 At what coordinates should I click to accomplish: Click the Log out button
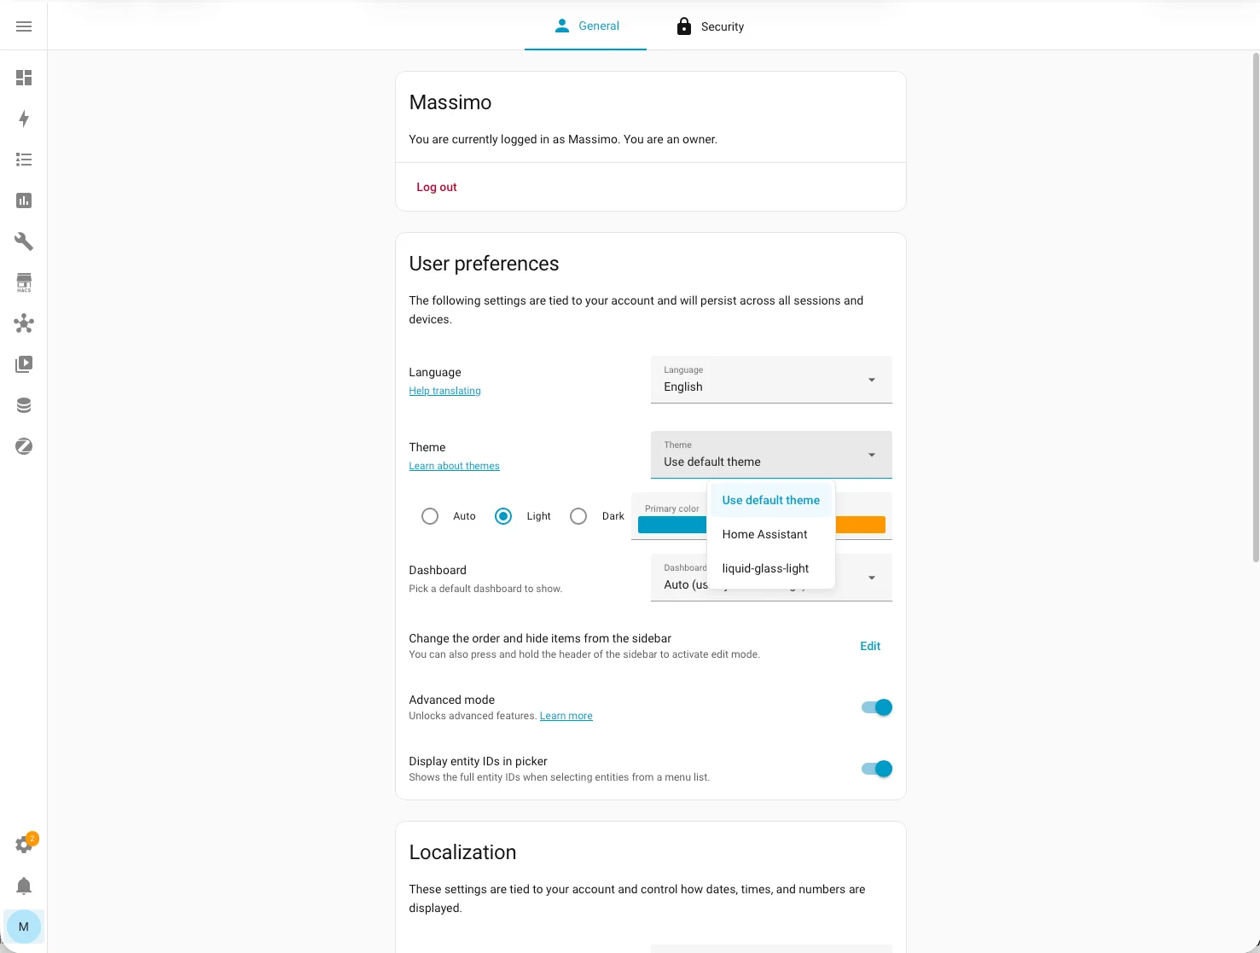point(436,187)
